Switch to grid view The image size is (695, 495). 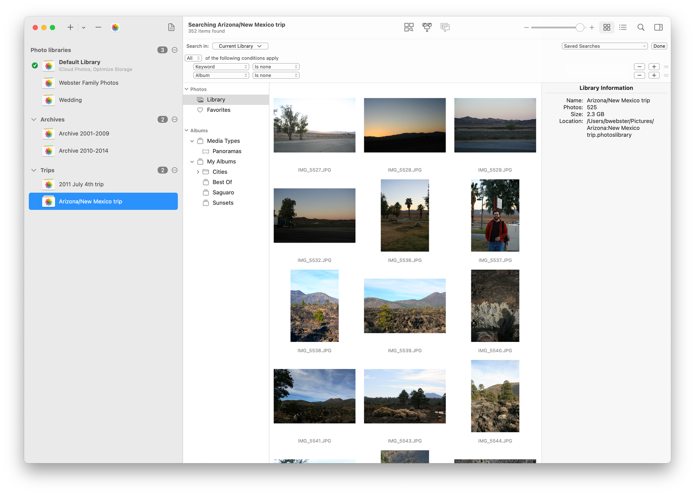tap(607, 28)
